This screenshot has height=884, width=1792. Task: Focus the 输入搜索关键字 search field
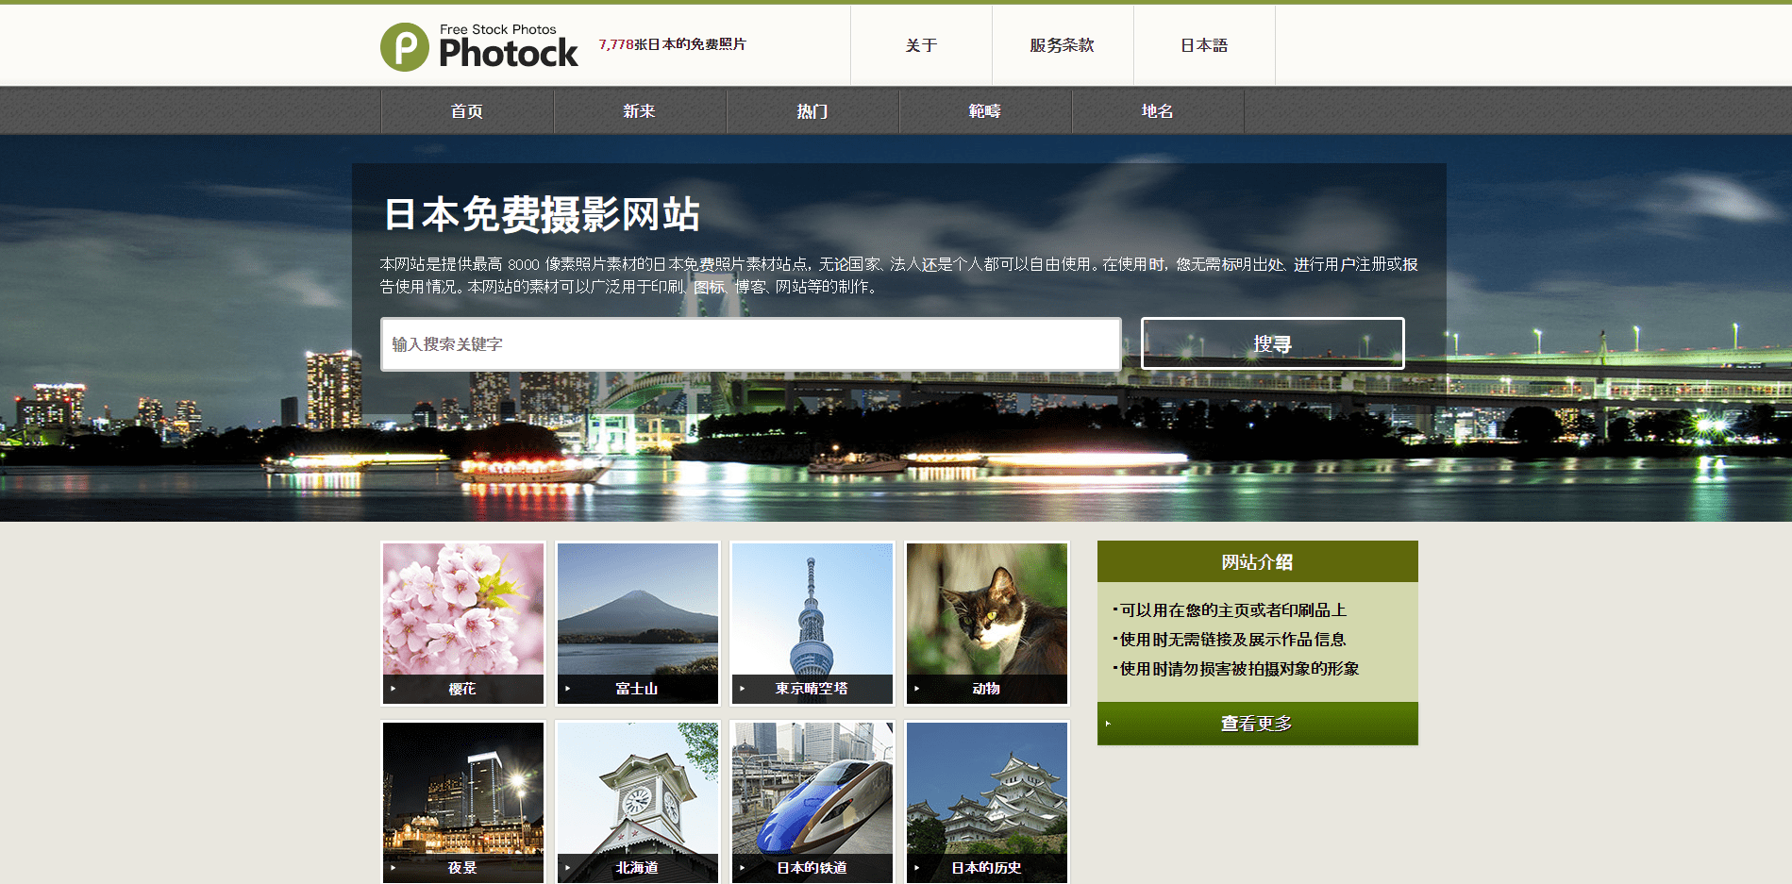click(x=751, y=344)
